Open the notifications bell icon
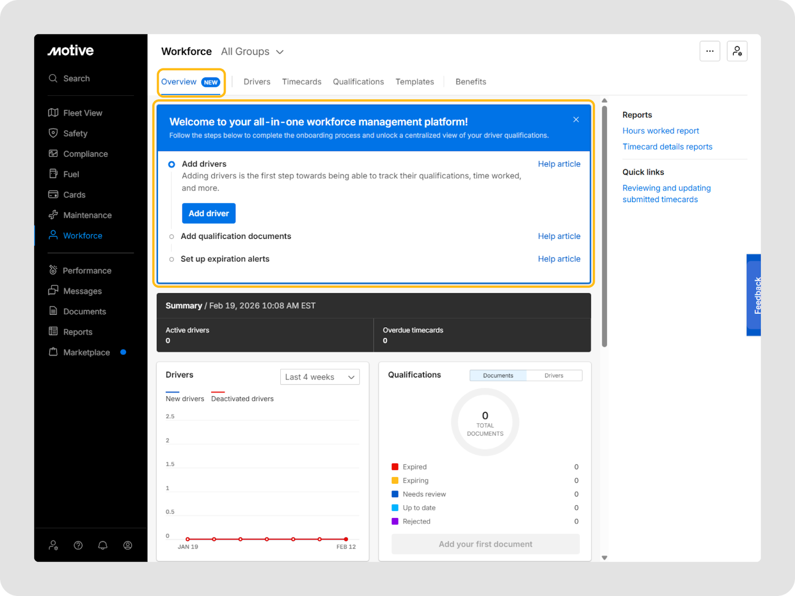 103,545
